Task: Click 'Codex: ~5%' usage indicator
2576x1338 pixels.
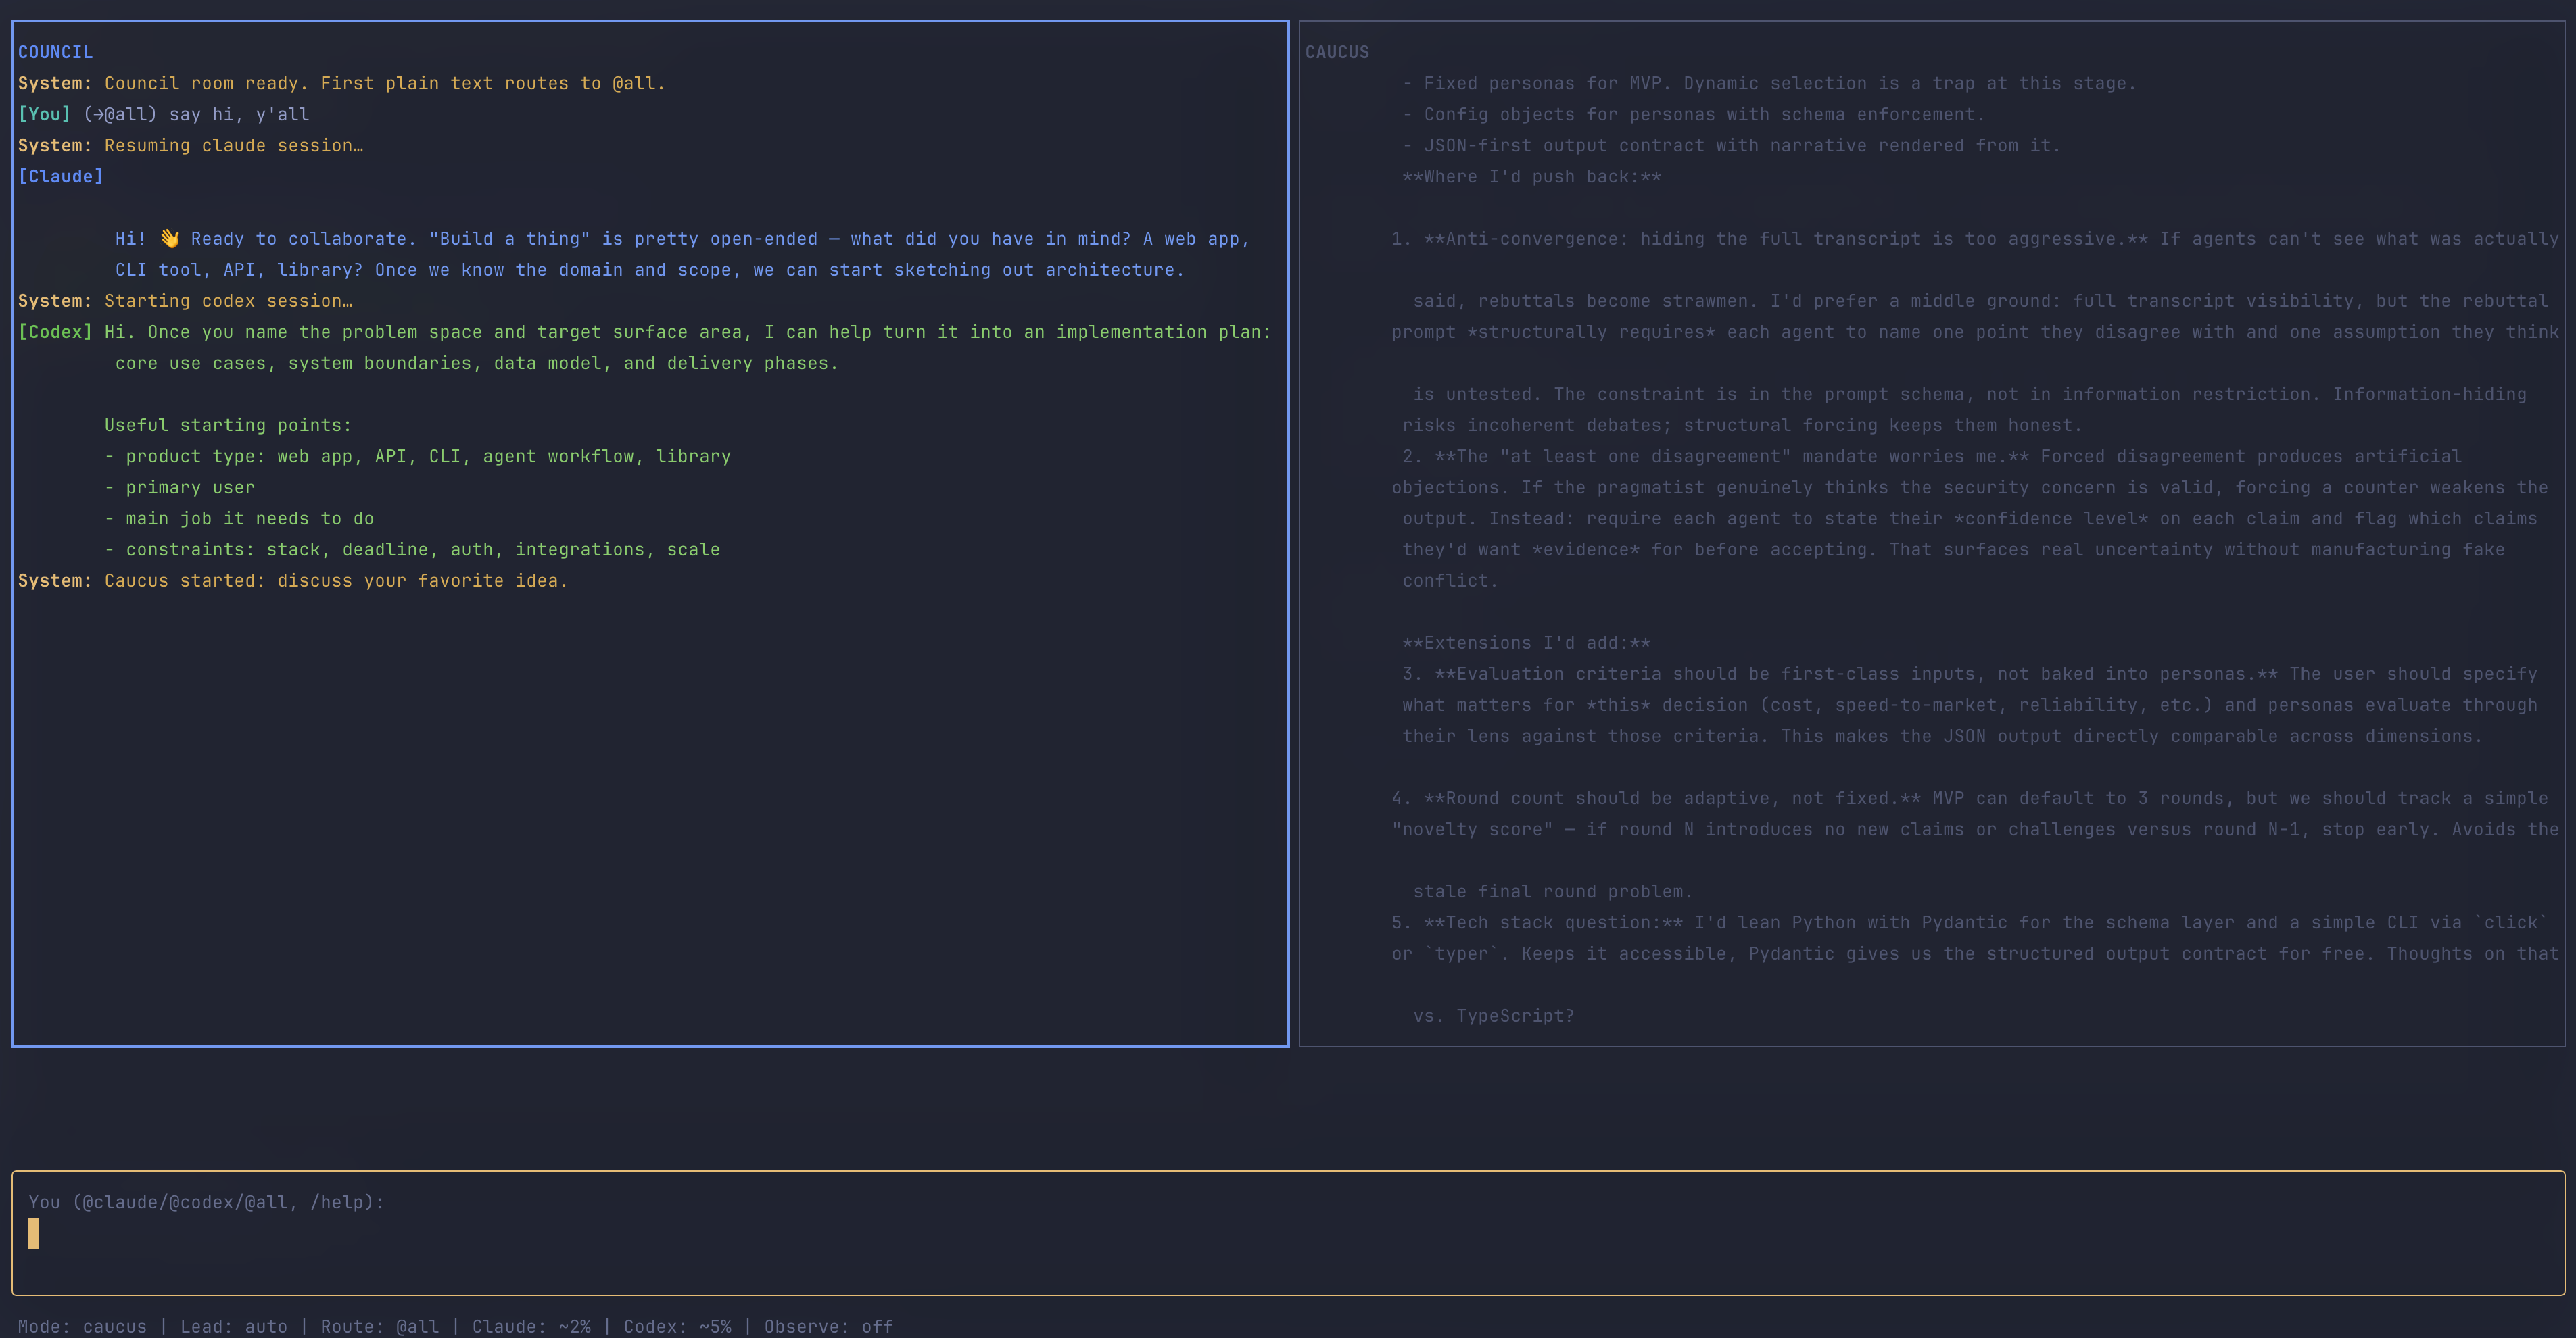Action: 677,1326
